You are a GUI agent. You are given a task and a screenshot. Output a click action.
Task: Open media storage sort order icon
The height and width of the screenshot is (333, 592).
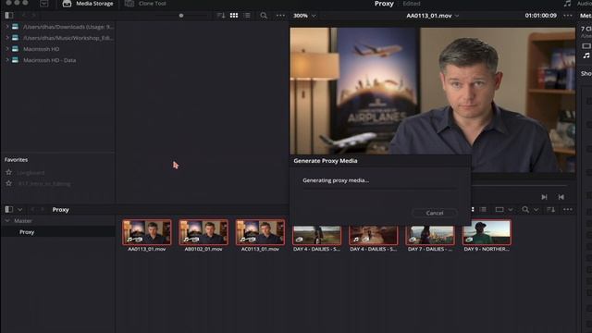point(221,16)
